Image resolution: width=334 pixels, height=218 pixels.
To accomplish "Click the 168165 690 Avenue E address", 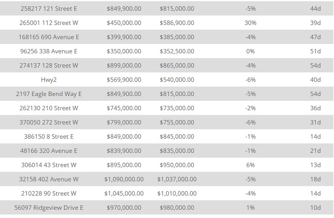I will coord(49,37).
